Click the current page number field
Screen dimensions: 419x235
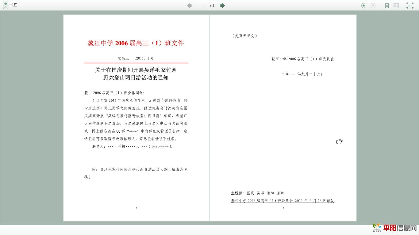[203, 6]
